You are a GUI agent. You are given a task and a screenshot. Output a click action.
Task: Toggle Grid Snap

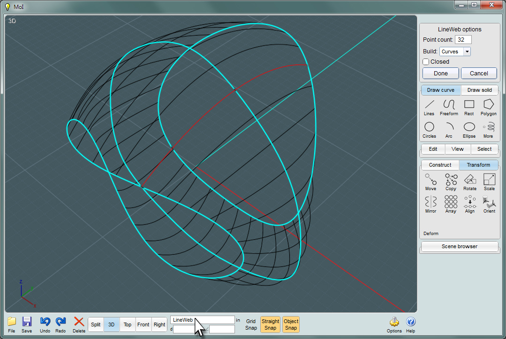tap(251, 324)
